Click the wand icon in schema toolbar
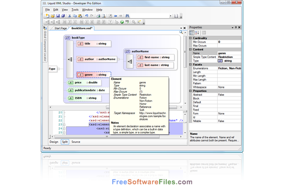This screenshot has width=284, height=189. click(x=139, y=22)
